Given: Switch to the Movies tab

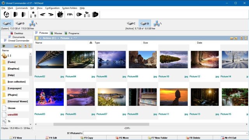Looking at the screenshot, I should 56,33.
